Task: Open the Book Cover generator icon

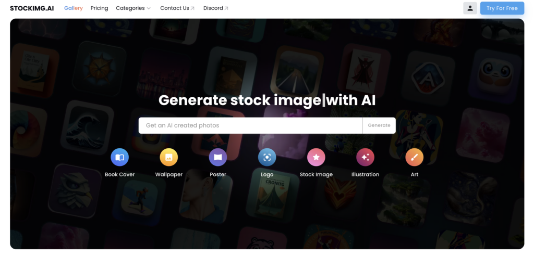Action: 119,158
